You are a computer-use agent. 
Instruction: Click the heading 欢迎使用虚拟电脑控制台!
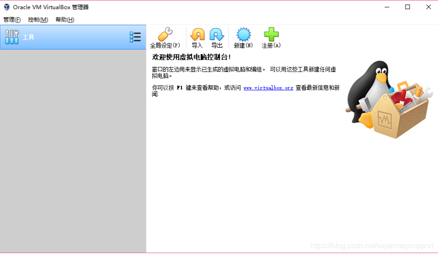[191, 57]
